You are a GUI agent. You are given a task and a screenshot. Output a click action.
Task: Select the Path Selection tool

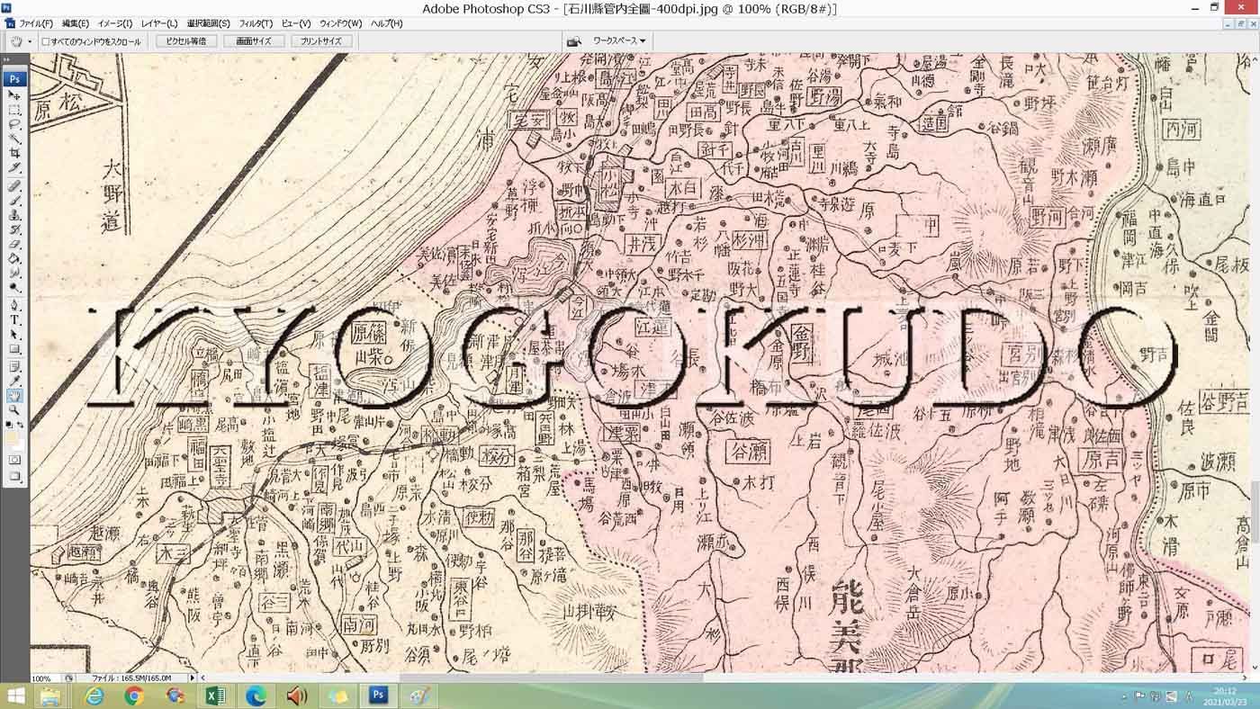[14, 335]
